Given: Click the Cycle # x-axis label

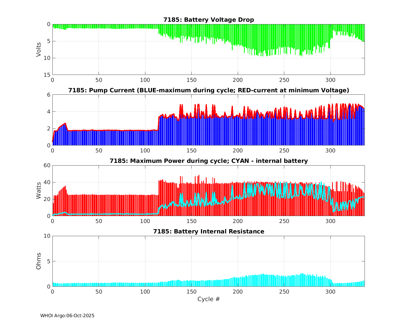Looking at the screenshot, I should 208,299.
